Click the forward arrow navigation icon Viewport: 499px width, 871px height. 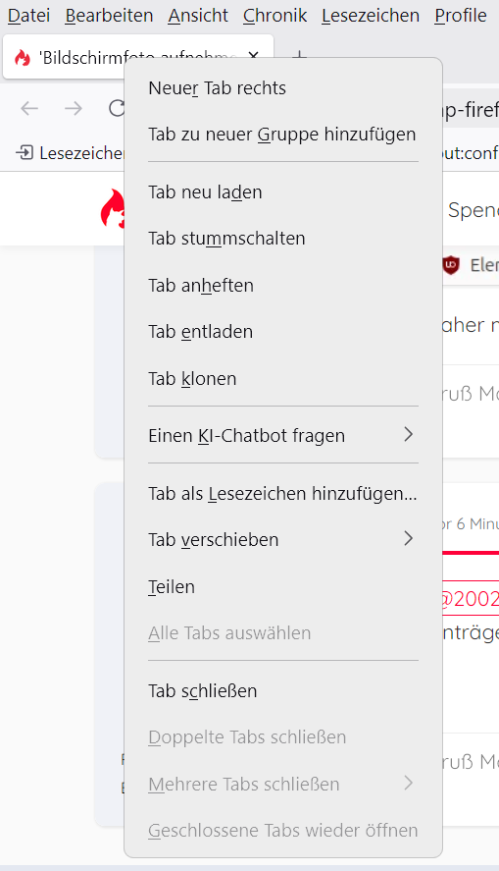74,108
